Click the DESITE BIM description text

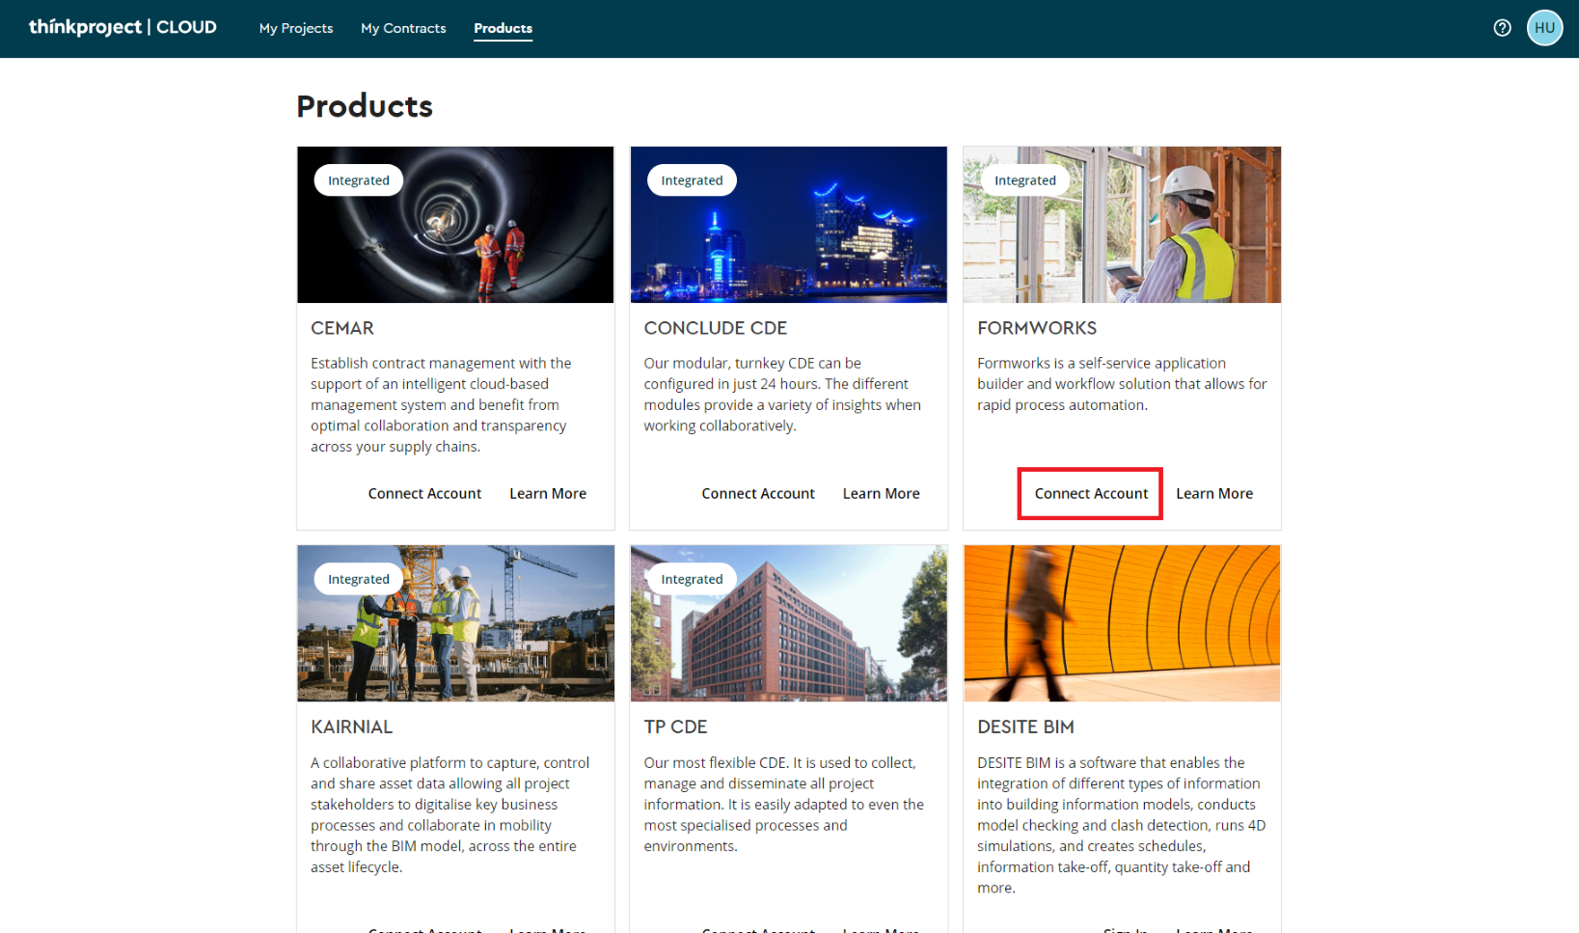point(1122,825)
